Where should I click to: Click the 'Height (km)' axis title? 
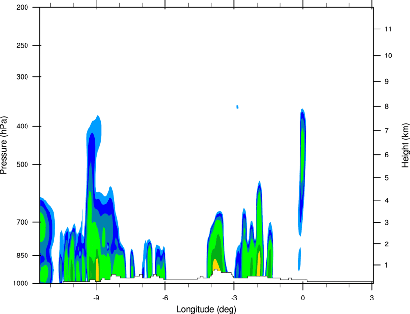point(405,145)
